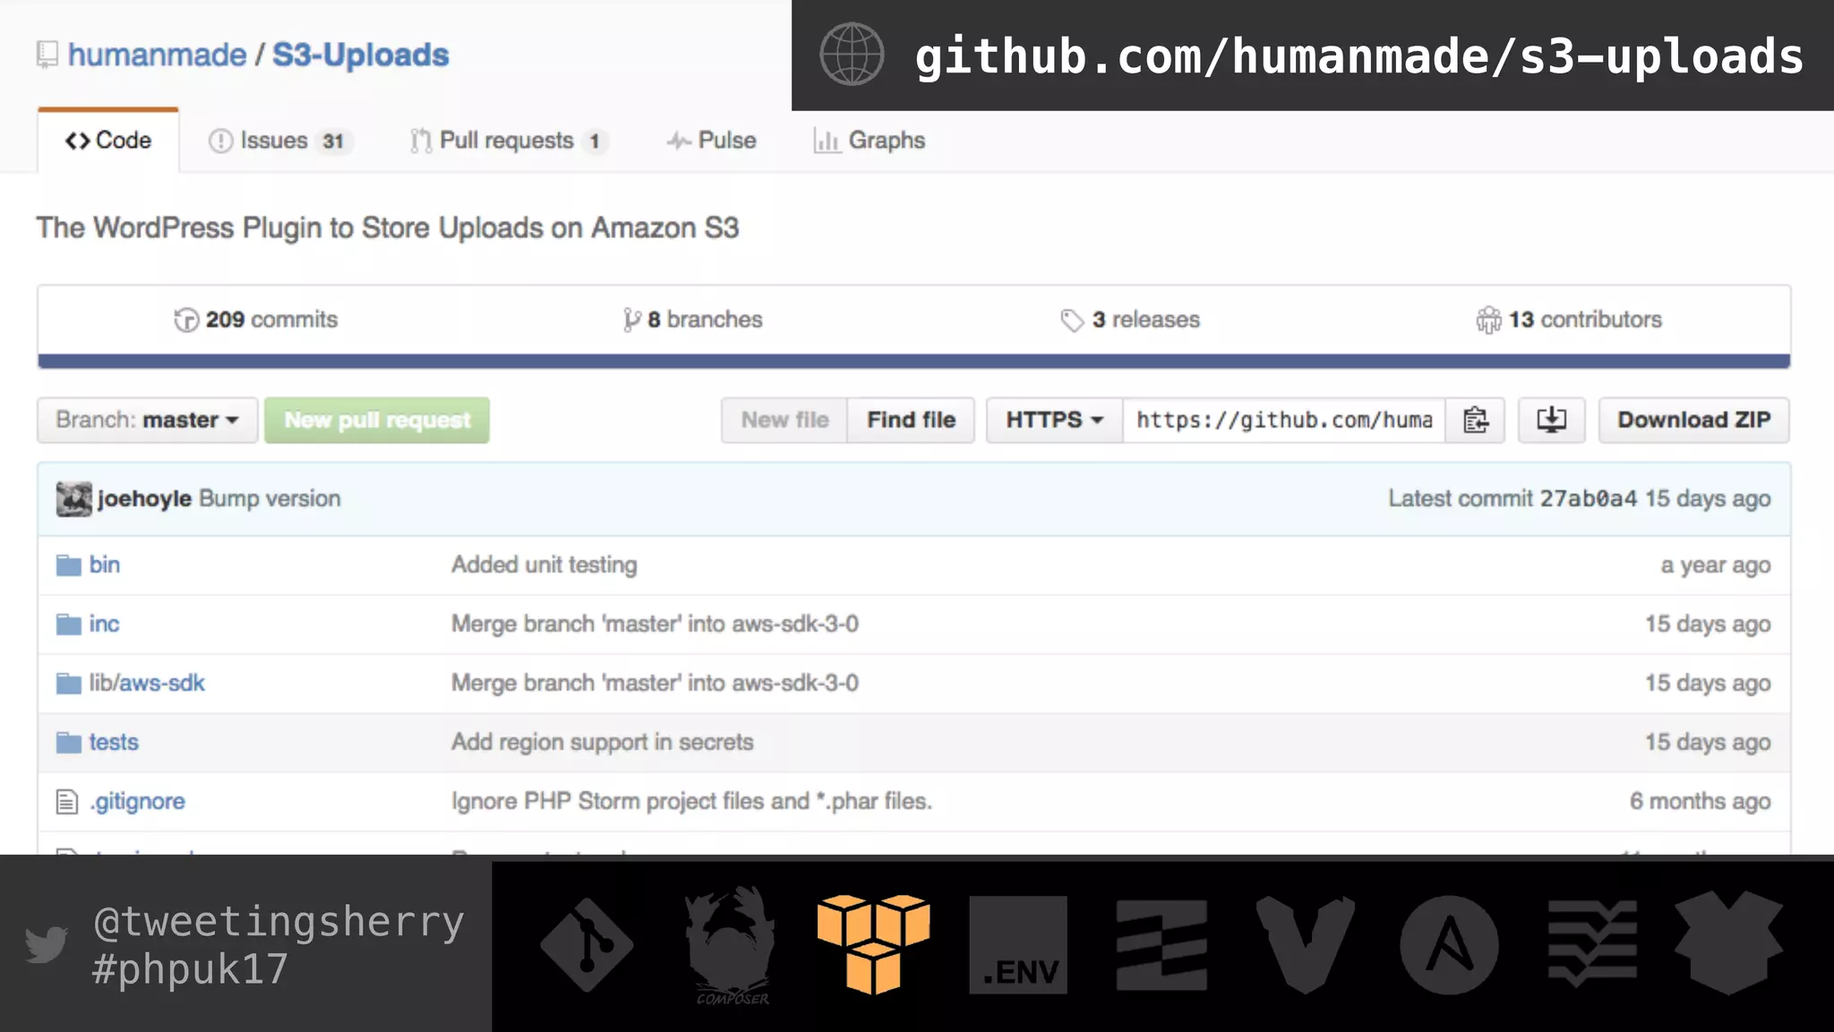Switch to Pull requests tab
1834x1032 pixels.
point(509,141)
